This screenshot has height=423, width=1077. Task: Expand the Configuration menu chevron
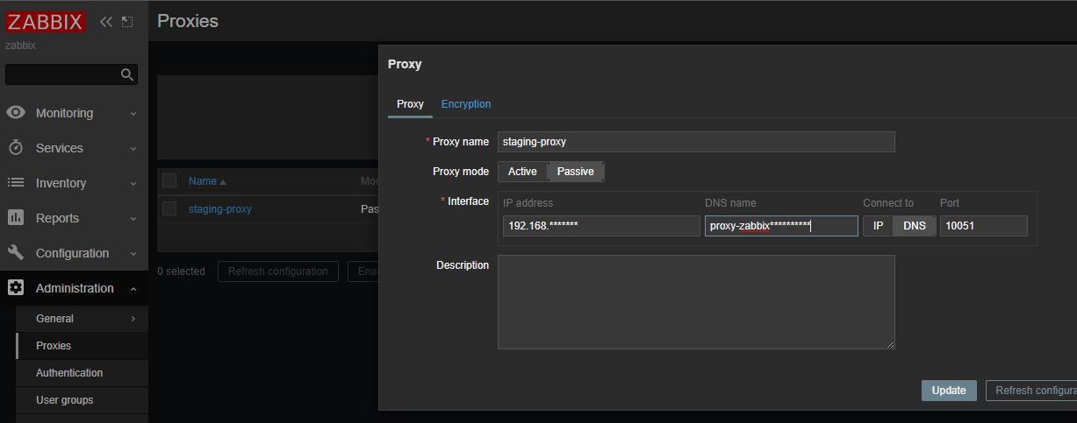pos(133,253)
